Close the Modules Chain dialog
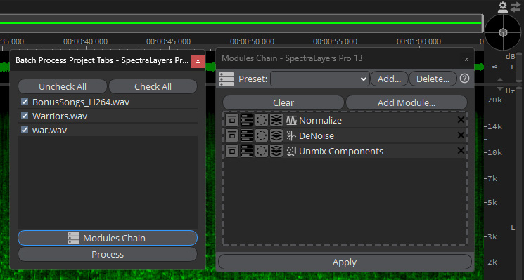 point(466,60)
